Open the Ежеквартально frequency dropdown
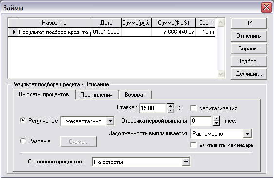 click(110, 121)
